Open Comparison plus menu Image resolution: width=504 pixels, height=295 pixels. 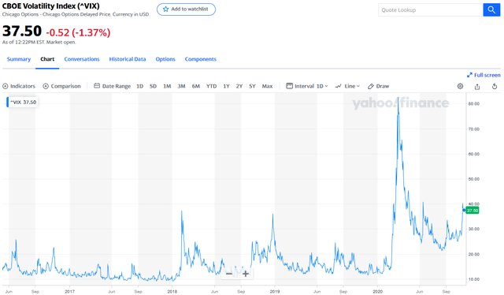pyautogui.click(x=61, y=86)
